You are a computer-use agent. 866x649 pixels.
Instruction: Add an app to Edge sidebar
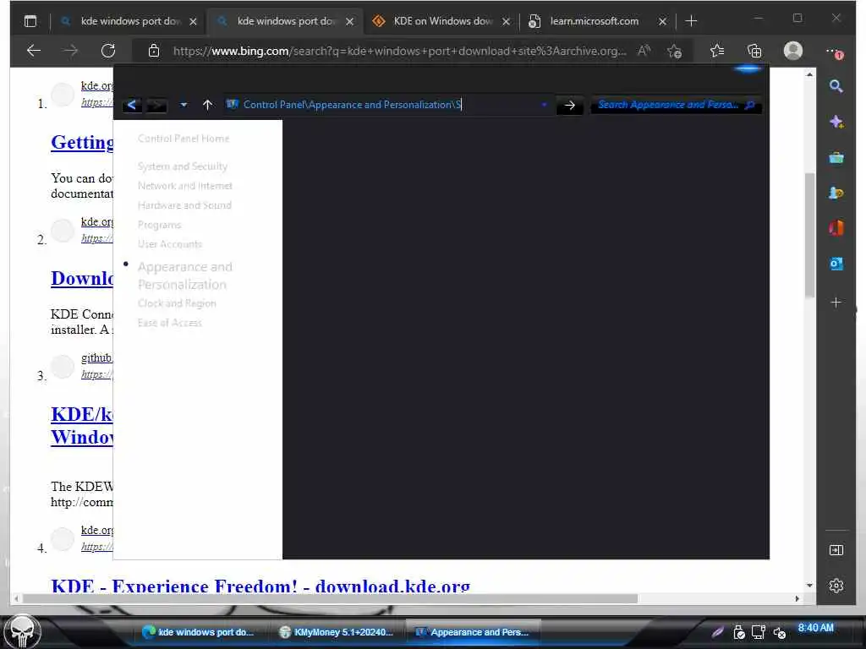point(836,303)
